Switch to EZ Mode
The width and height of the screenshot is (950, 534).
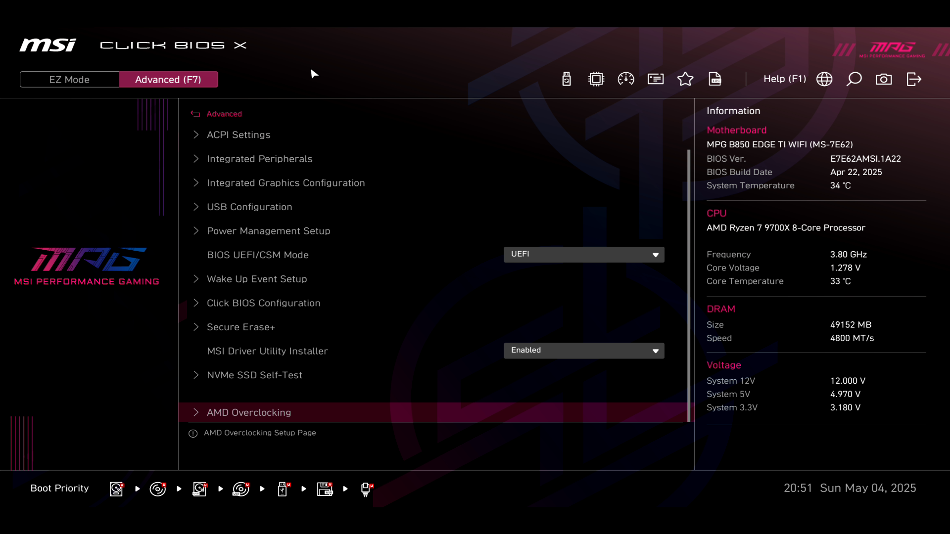[x=69, y=80]
